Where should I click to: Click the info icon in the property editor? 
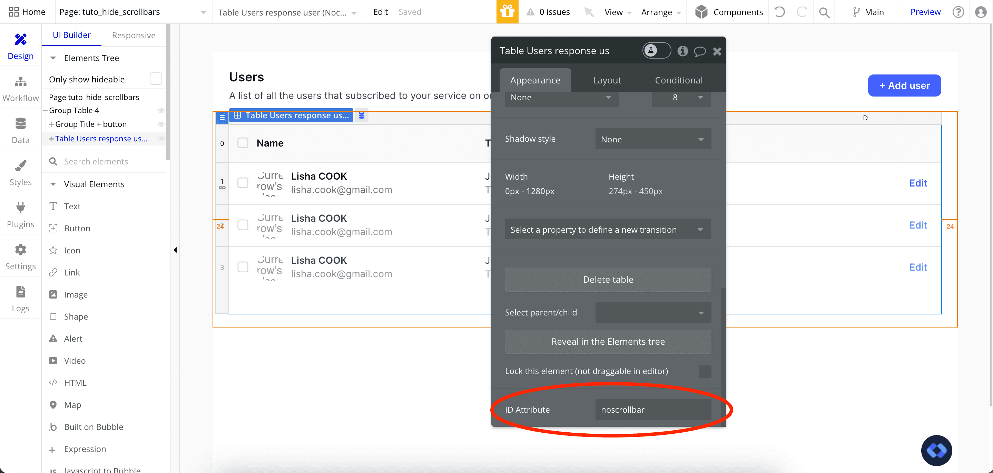pyautogui.click(x=682, y=51)
